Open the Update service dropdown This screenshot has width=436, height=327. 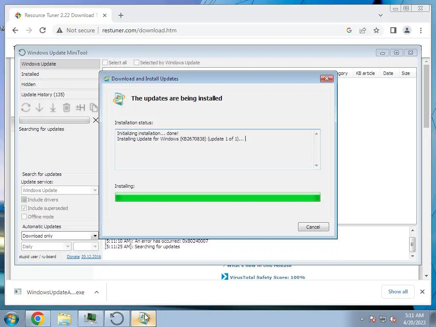[60, 190]
